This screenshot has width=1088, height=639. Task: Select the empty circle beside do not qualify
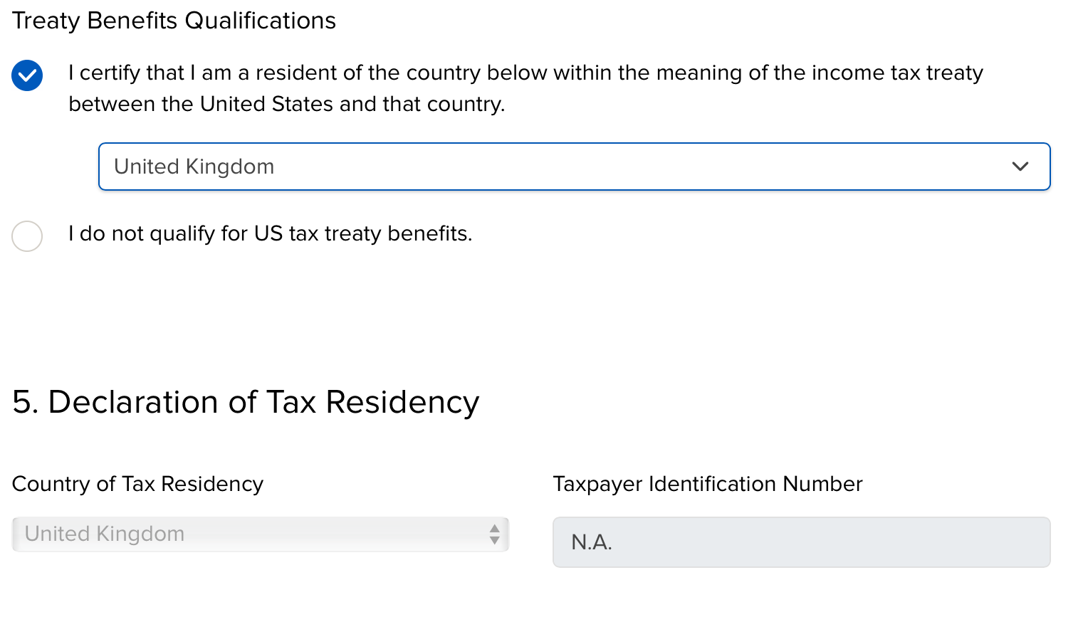pyautogui.click(x=27, y=236)
